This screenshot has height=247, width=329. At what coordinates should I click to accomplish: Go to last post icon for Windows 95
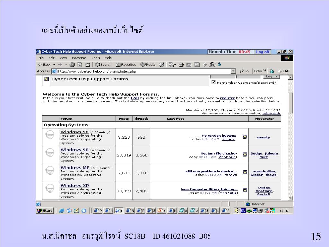tap(245, 136)
